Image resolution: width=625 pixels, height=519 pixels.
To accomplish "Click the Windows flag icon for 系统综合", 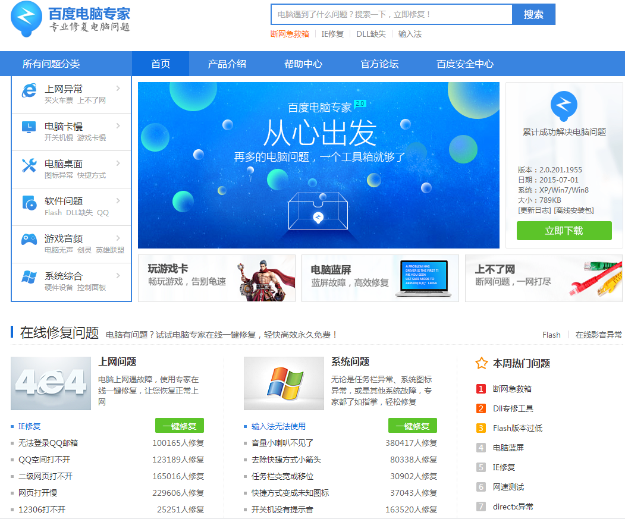I will pos(29,276).
